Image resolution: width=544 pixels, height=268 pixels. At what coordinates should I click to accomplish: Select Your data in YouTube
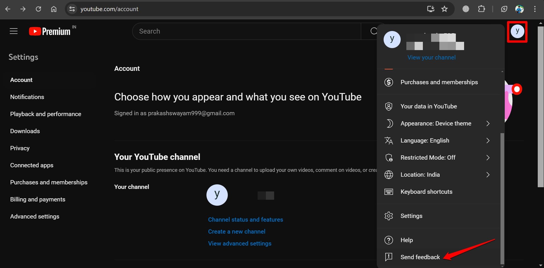tap(438, 106)
